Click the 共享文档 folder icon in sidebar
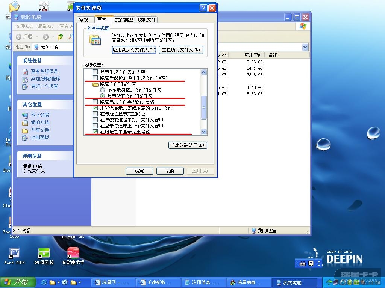The image size is (385, 288). point(25,130)
